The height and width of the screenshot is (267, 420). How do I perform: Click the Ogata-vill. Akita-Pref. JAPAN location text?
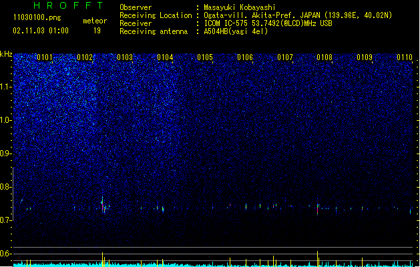point(298,15)
